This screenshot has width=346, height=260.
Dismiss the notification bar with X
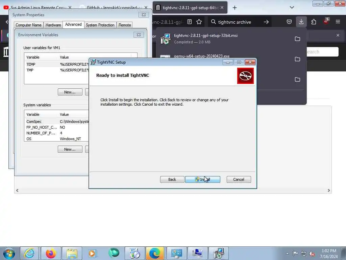338,35
